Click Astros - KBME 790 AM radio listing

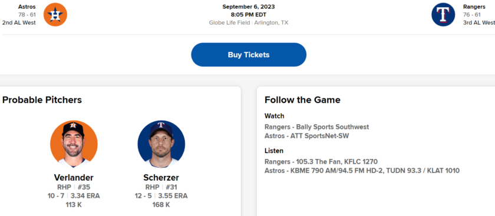pyautogui.click(x=362, y=171)
